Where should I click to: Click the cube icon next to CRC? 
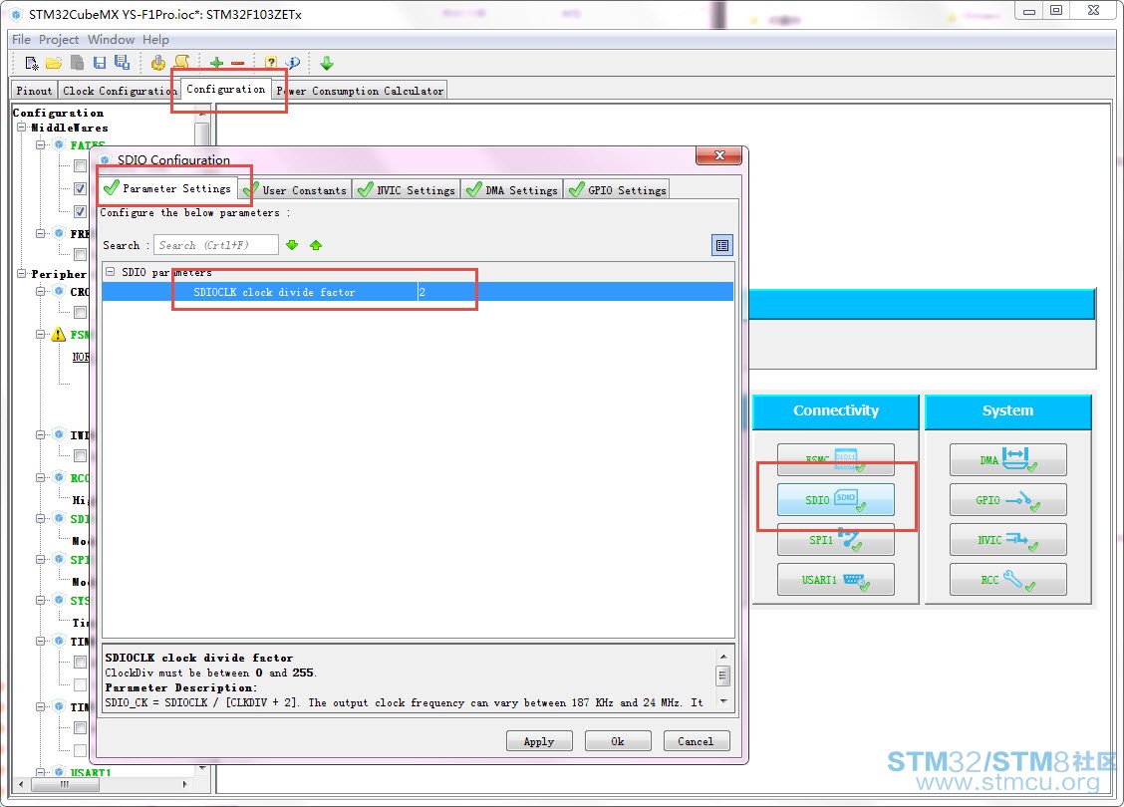60,291
